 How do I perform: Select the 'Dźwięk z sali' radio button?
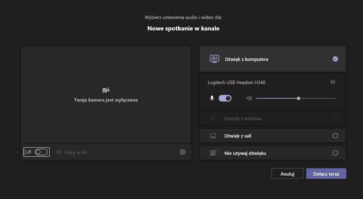335,136
